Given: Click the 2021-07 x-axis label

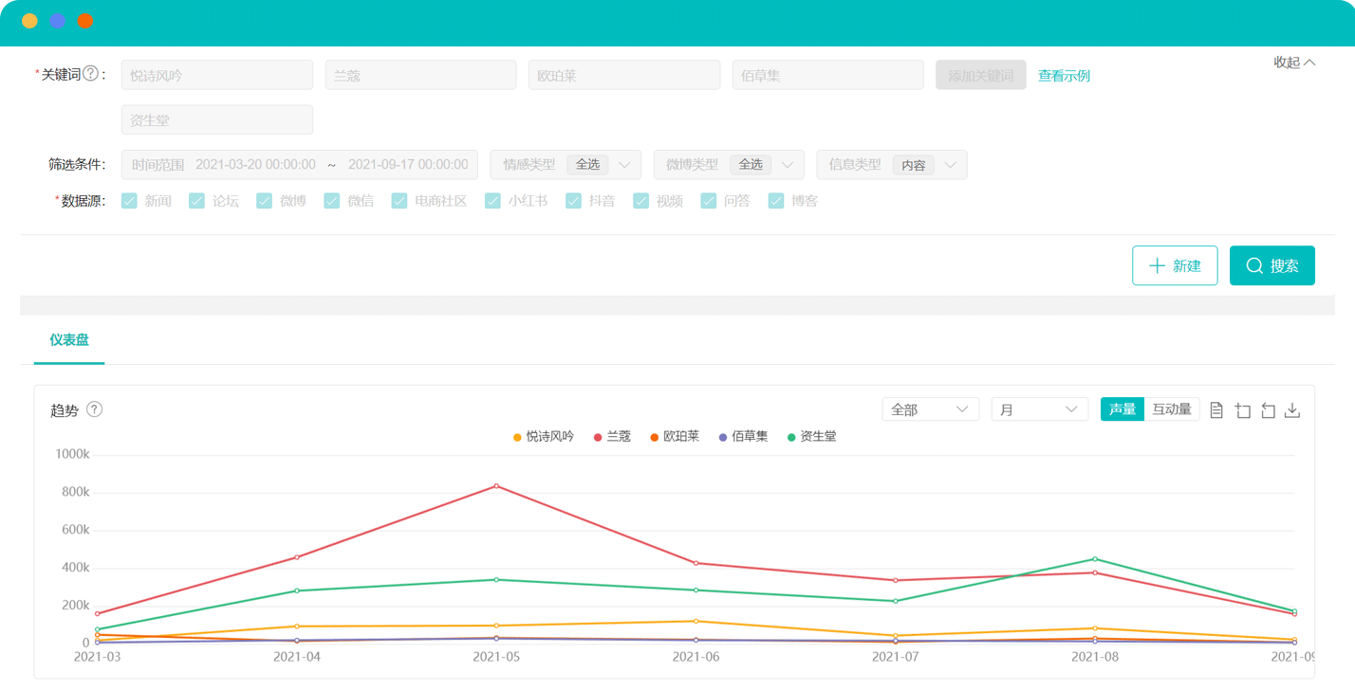Looking at the screenshot, I should [x=896, y=656].
